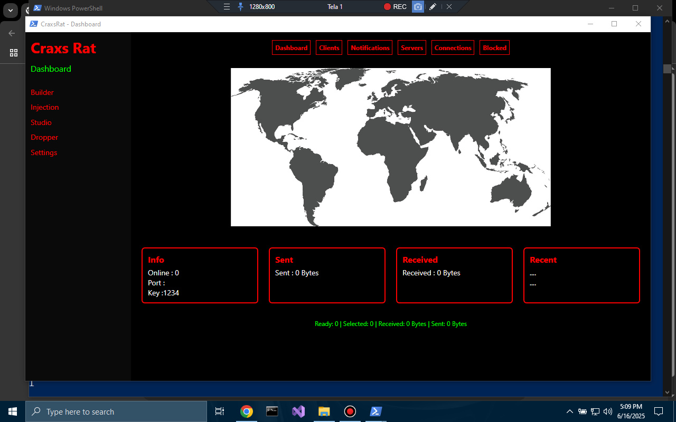Switch to the Clients tab

[x=329, y=47]
